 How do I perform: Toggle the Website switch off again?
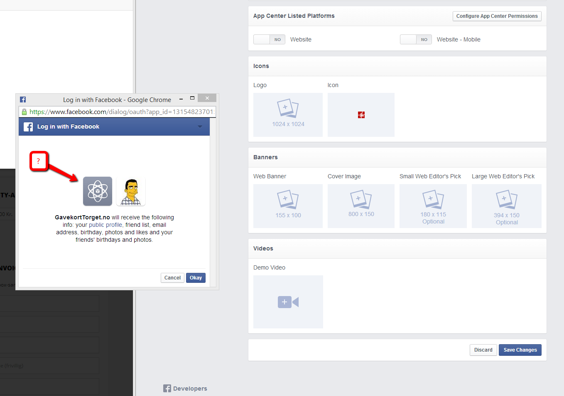point(269,39)
